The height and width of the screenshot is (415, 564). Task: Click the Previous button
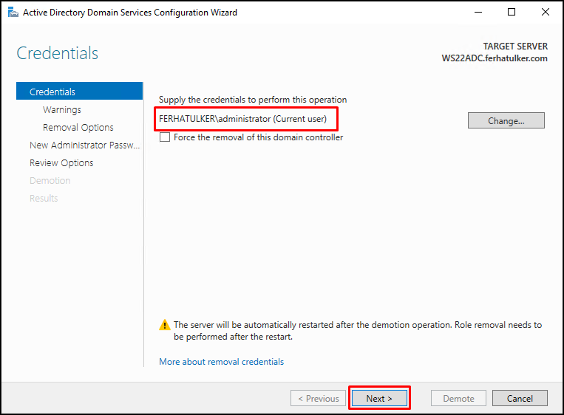(319, 398)
